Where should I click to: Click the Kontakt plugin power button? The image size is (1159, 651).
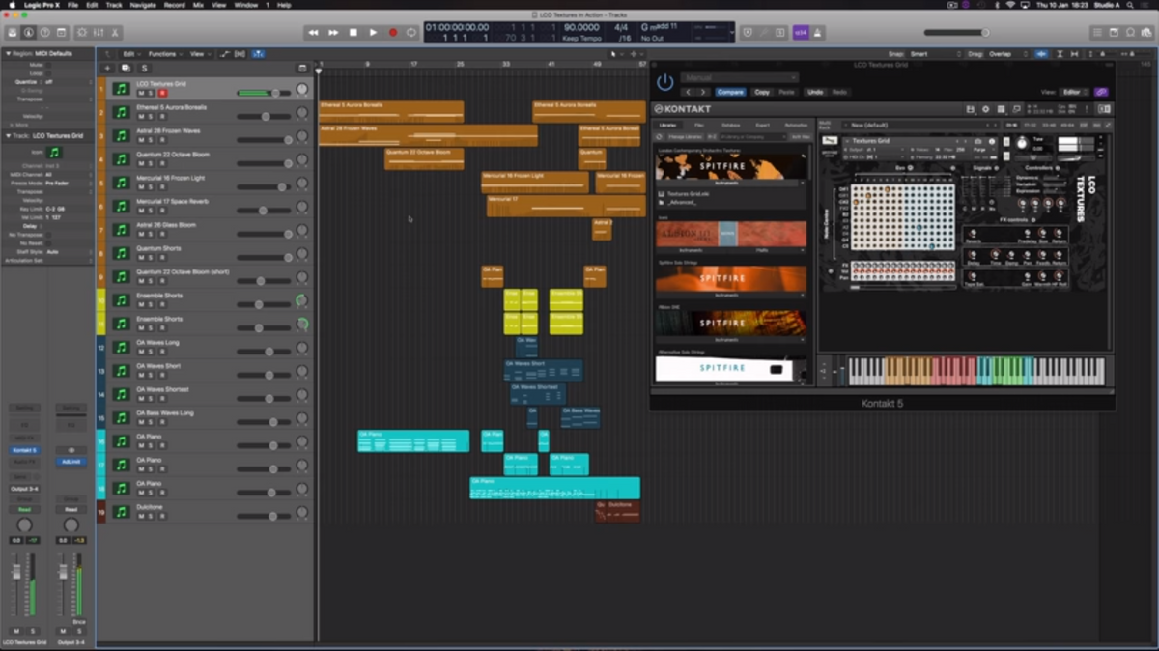click(664, 83)
